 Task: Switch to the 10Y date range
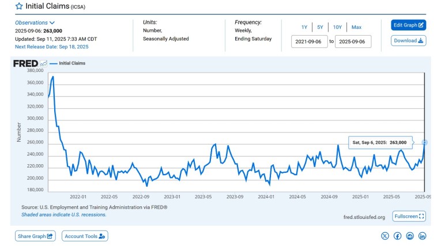click(337, 27)
